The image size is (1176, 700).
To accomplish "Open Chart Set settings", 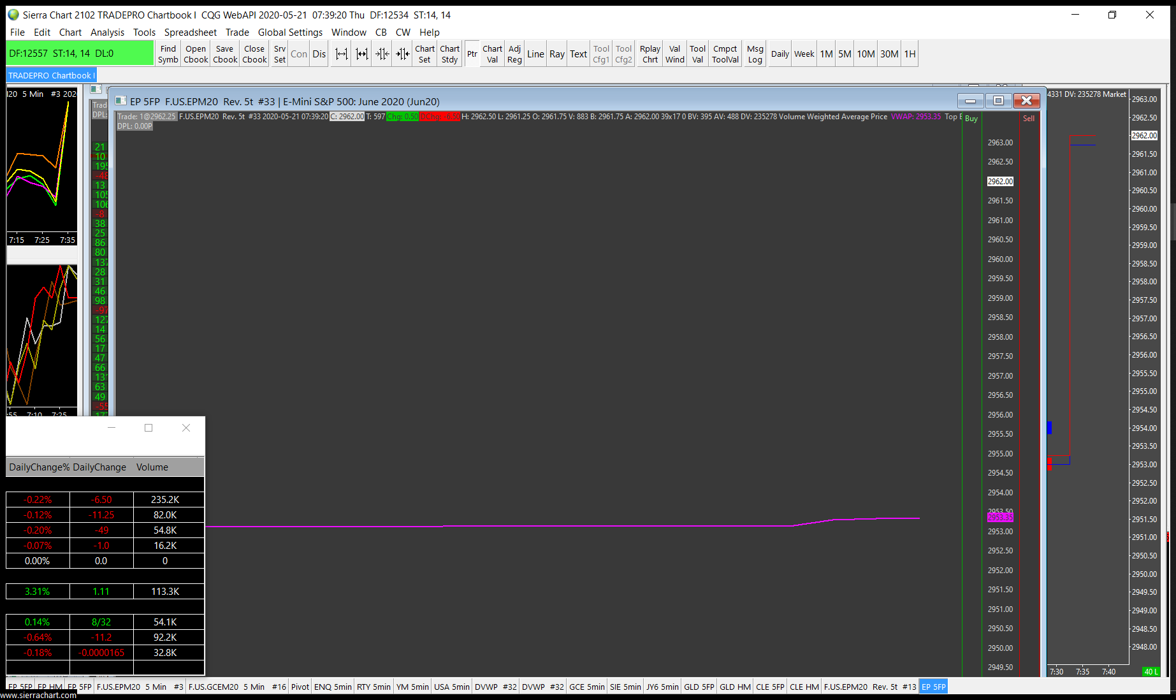I will 425,54.
